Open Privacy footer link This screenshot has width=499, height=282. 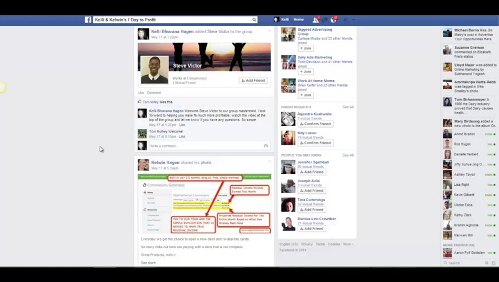[307, 244]
